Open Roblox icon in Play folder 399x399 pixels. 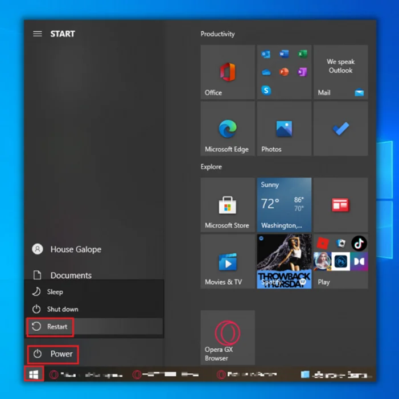[323, 244]
